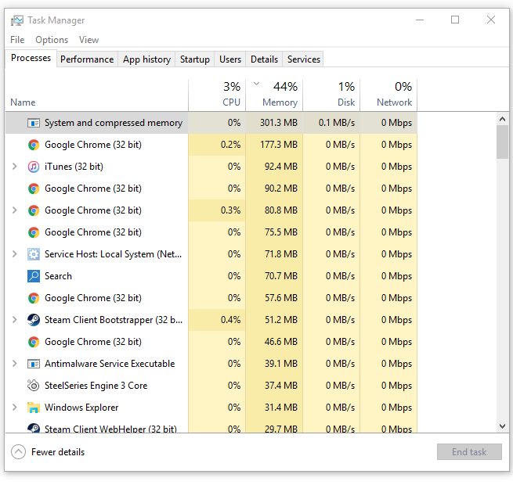The width and height of the screenshot is (513, 485).
Task: Expand the iTunes (32 bit) process group
Action: click(14, 167)
